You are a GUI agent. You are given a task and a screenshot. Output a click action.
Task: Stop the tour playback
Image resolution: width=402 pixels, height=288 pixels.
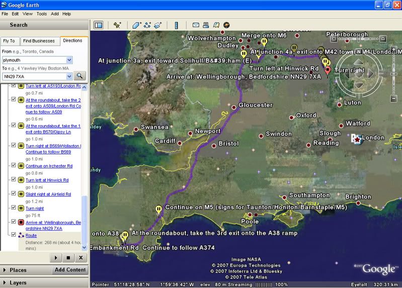click(68, 258)
